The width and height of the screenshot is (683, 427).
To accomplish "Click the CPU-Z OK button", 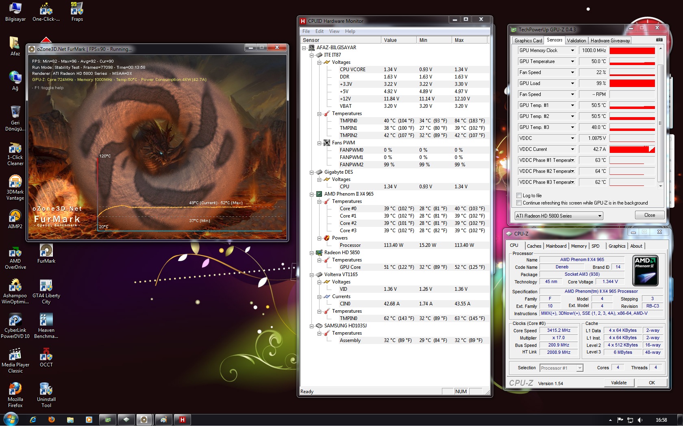I will point(652,383).
